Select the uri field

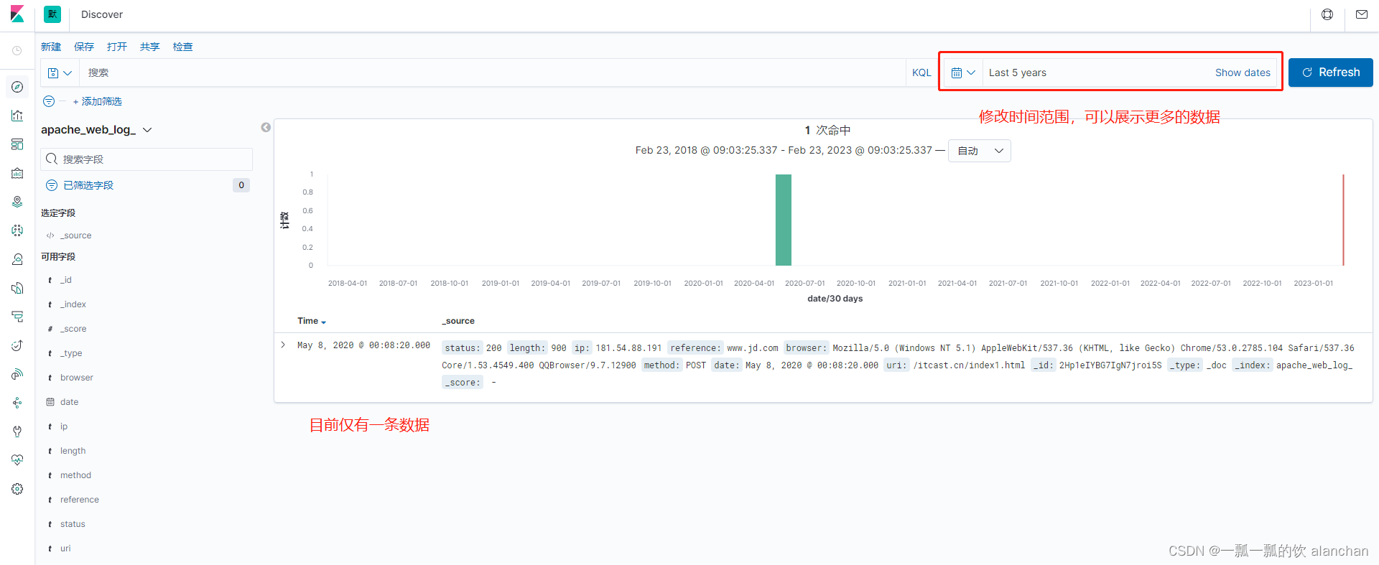pos(65,548)
